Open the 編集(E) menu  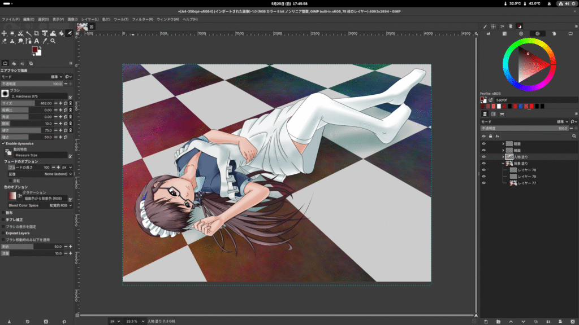pyautogui.click(x=29, y=19)
